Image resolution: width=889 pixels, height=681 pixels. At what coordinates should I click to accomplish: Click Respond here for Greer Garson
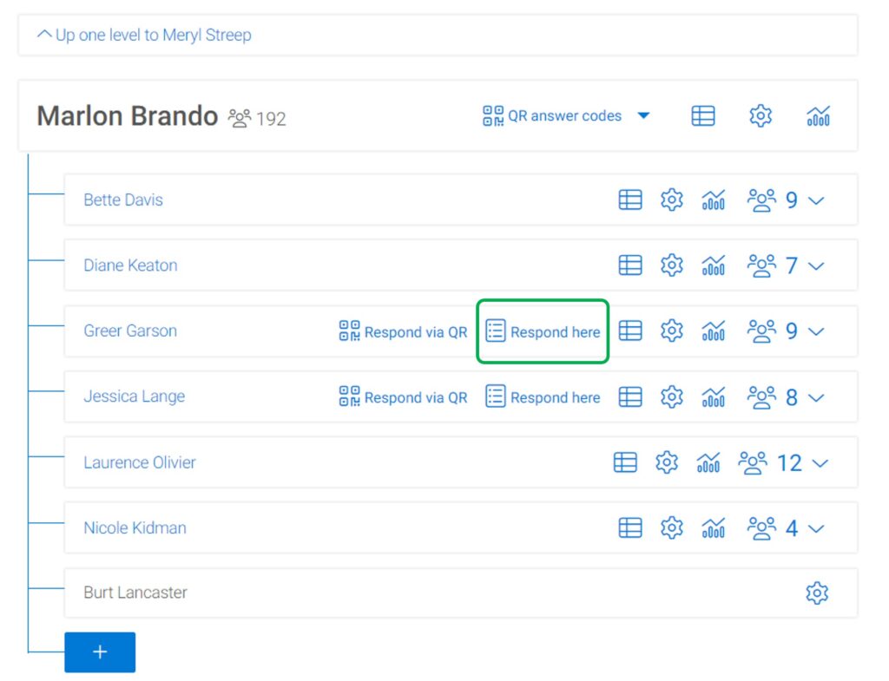click(543, 331)
